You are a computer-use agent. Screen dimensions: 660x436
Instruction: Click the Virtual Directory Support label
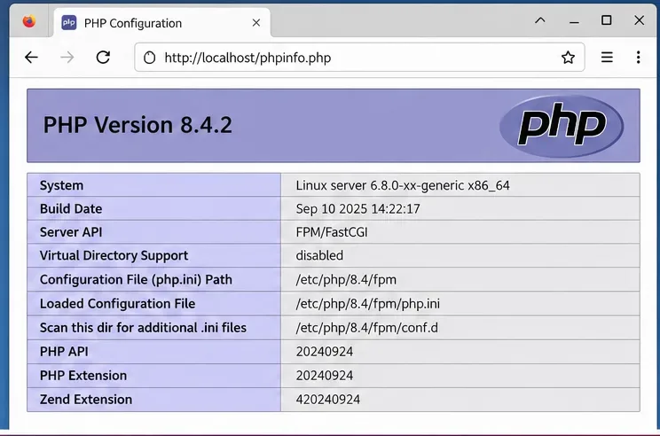pos(114,255)
